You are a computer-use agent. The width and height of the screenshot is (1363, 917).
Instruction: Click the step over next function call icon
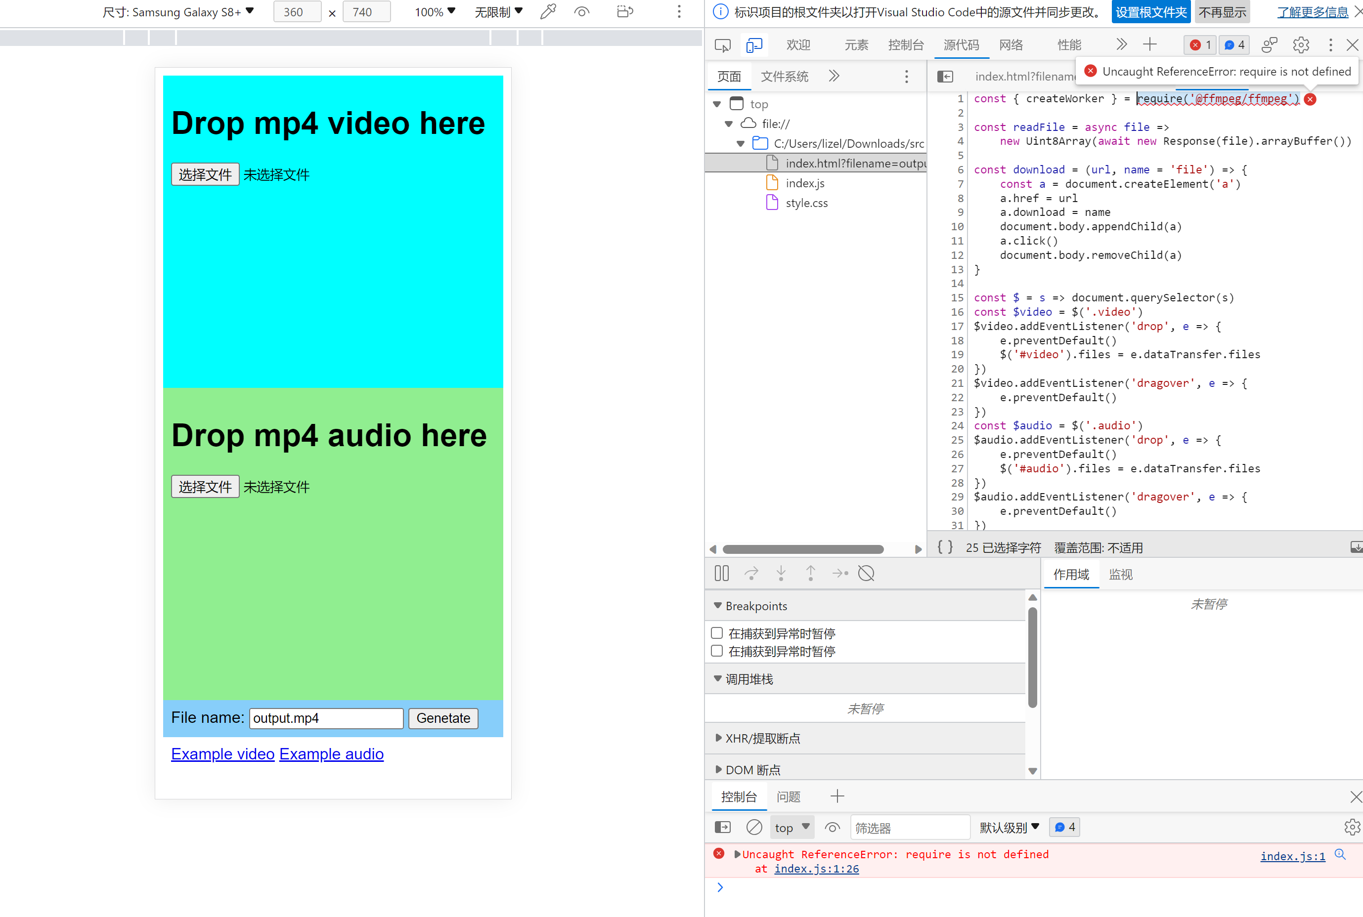(751, 573)
